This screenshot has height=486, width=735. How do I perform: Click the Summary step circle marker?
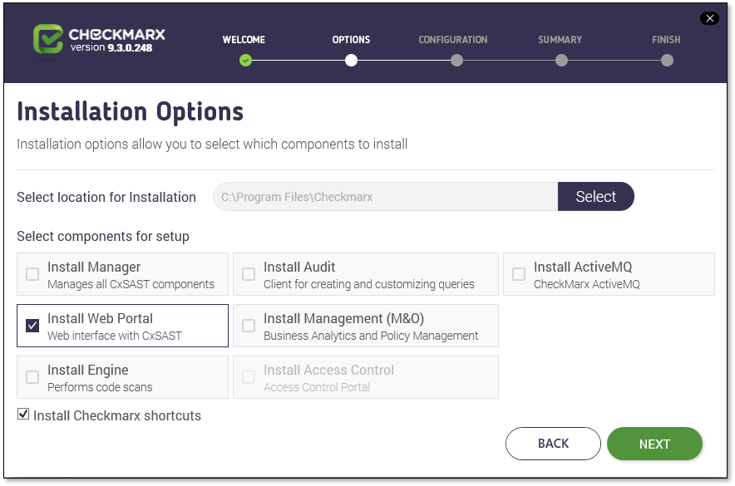pos(561,61)
